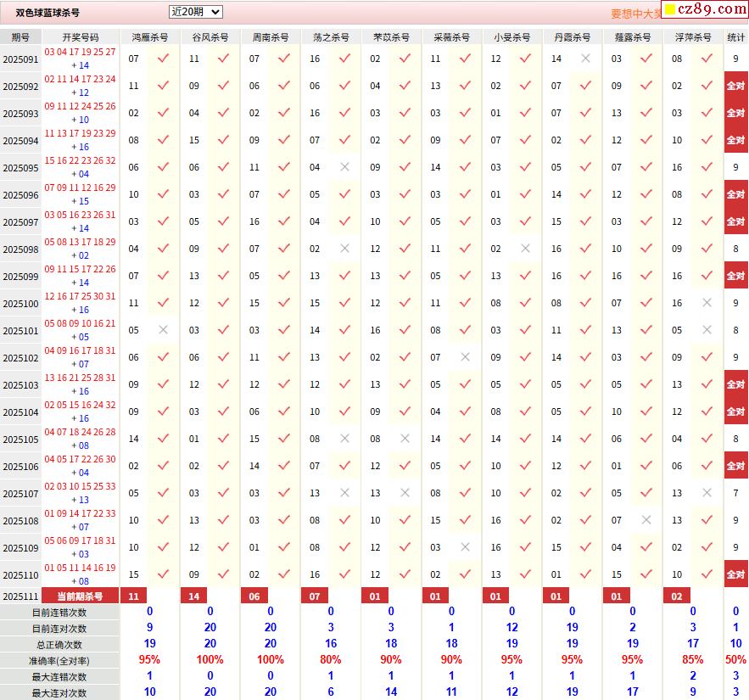Viewport: 749px width, 700px height.
Task: Click gray cross for 鸿雁杀号 in issue 2025101
Action: pos(163,330)
